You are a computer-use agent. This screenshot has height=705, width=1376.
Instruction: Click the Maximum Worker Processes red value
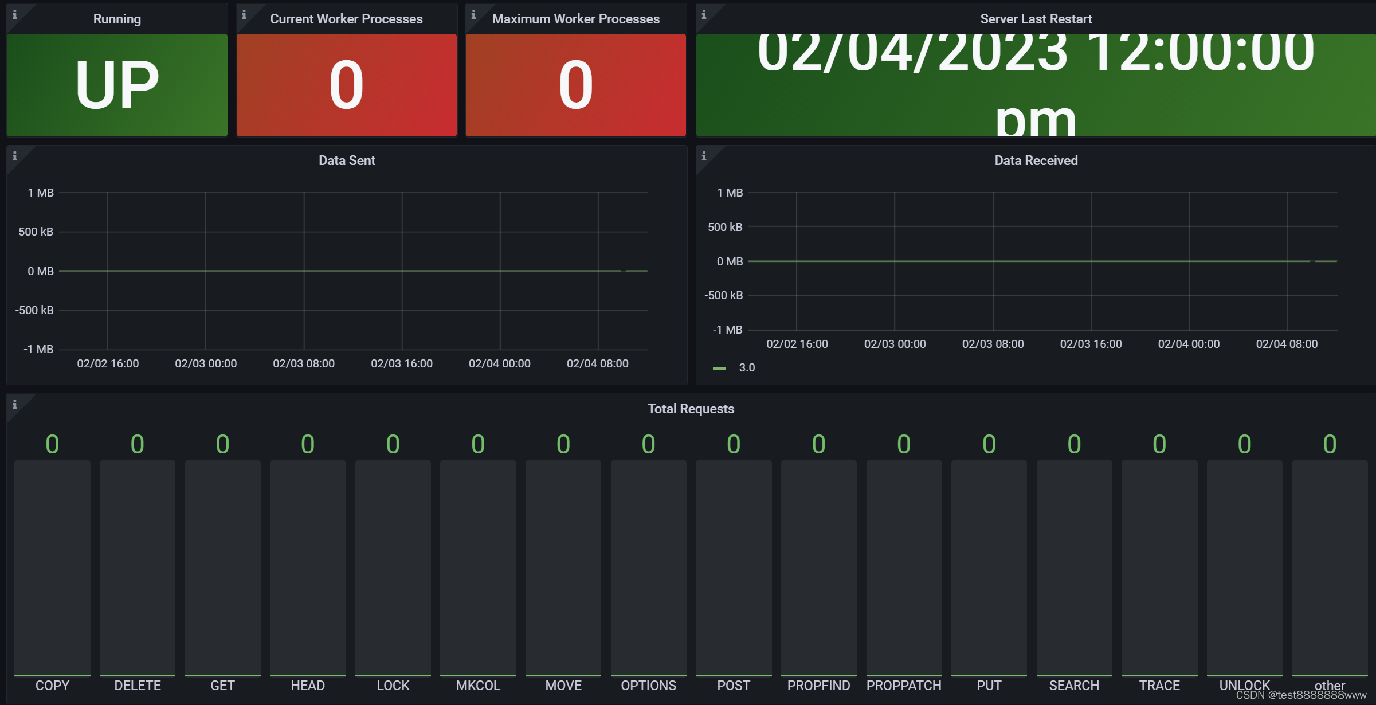[x=575, y=85]
